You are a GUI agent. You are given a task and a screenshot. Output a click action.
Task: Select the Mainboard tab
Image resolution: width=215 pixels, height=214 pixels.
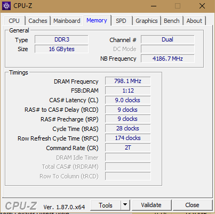point(67,21)
